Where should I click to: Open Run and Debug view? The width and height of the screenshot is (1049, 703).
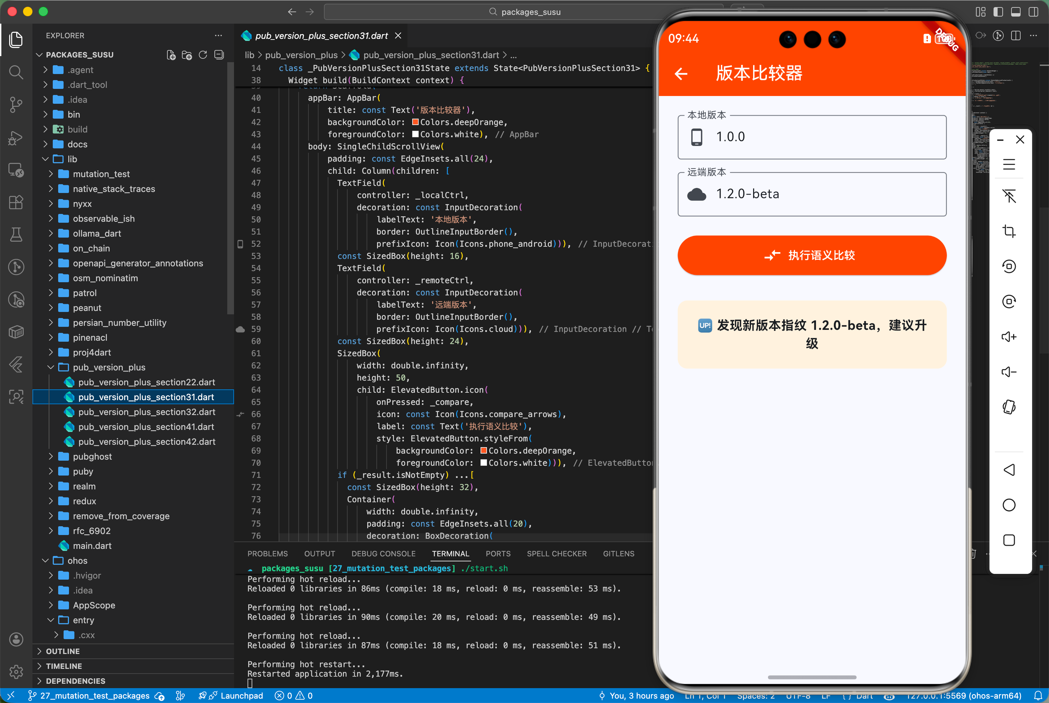[x=16, y=138]
